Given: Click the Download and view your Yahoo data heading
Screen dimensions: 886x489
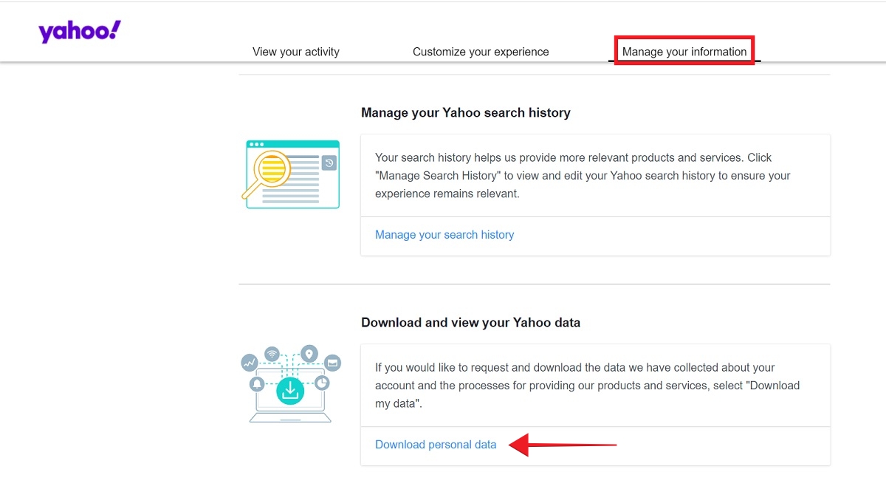Looking at the screenshot, I should (x=469, y=323).
